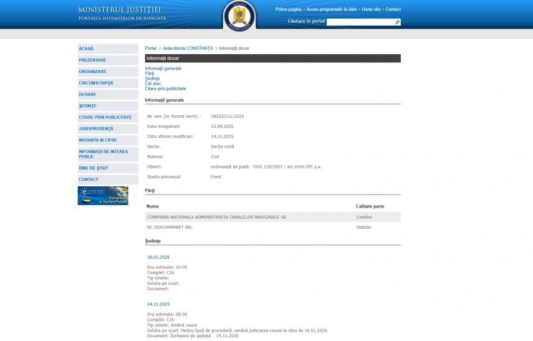Type in the portal search field
Screen dimensions: 533x341
pyautogui.click(x=360, y=22)
